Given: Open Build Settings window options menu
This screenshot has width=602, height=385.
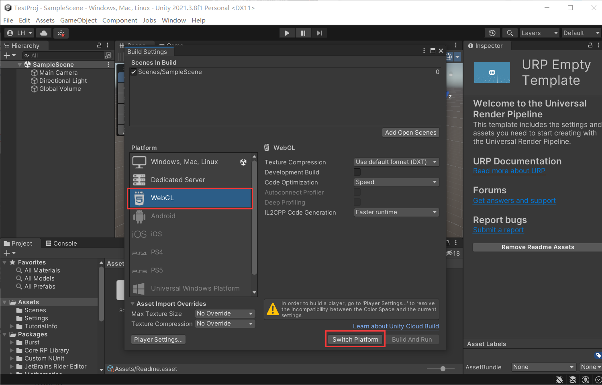Looking at the screenshot, I should [424, 51].
